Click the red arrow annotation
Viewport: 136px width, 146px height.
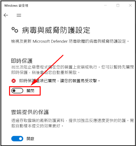pyautogui.click(x=47, y=70)
